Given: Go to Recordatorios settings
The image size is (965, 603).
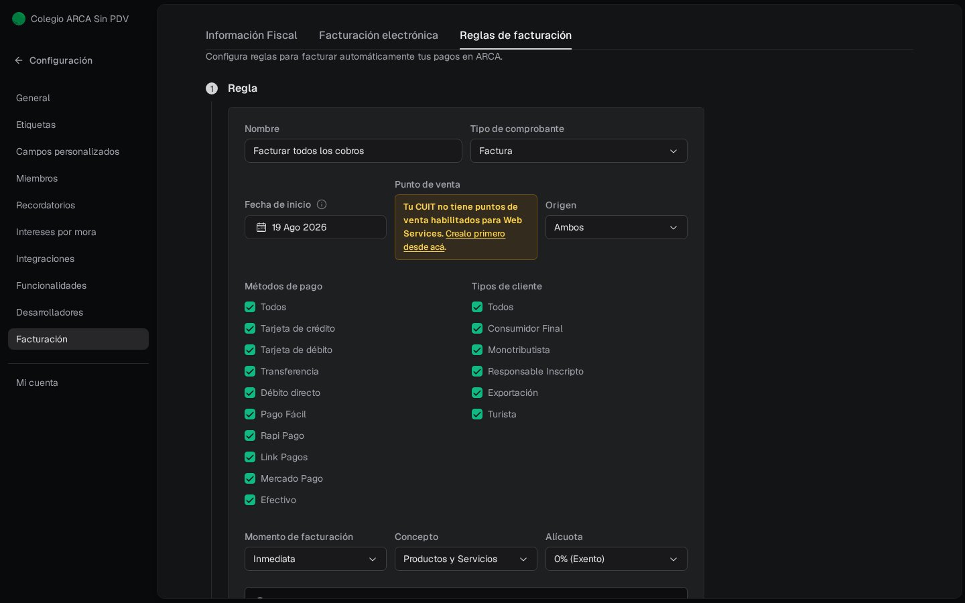Looking at the screenshot, I should point(78,205).
